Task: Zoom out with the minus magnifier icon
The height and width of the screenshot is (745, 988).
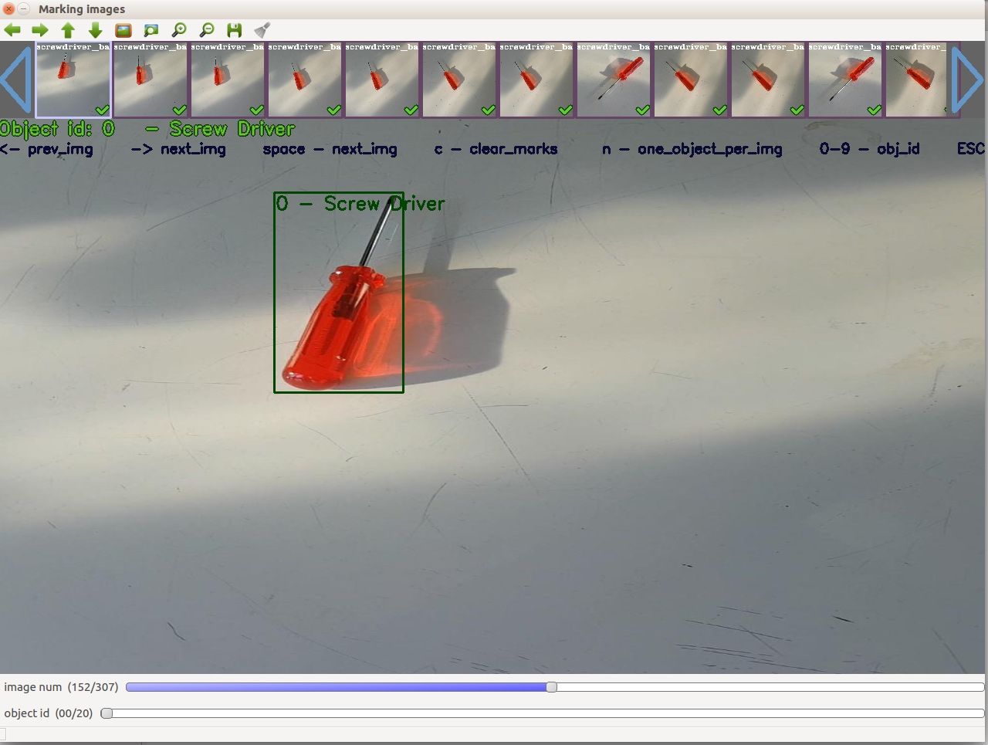Action: (x=207, y=30)
